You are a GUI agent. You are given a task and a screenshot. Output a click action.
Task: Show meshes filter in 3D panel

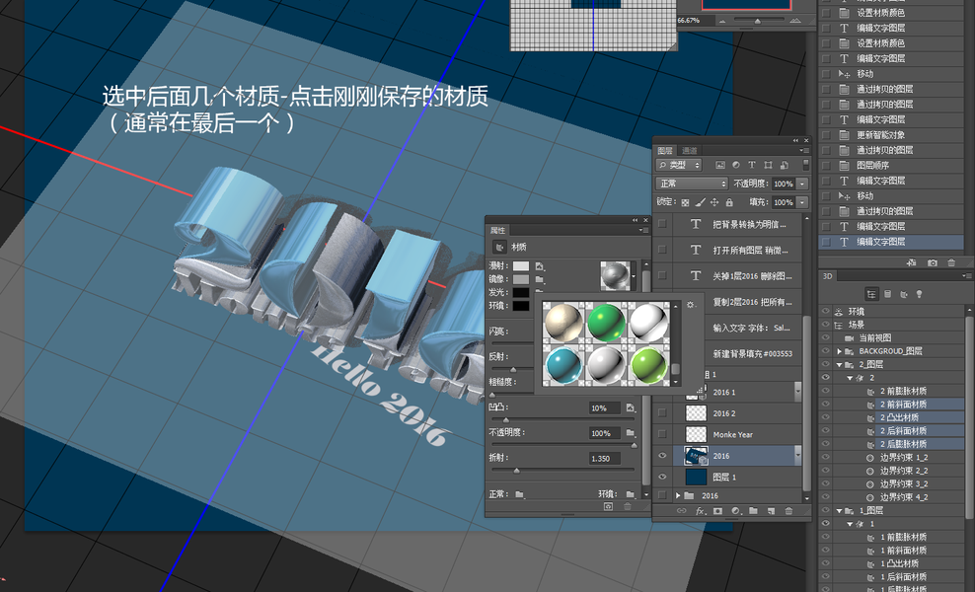[888, 294]
